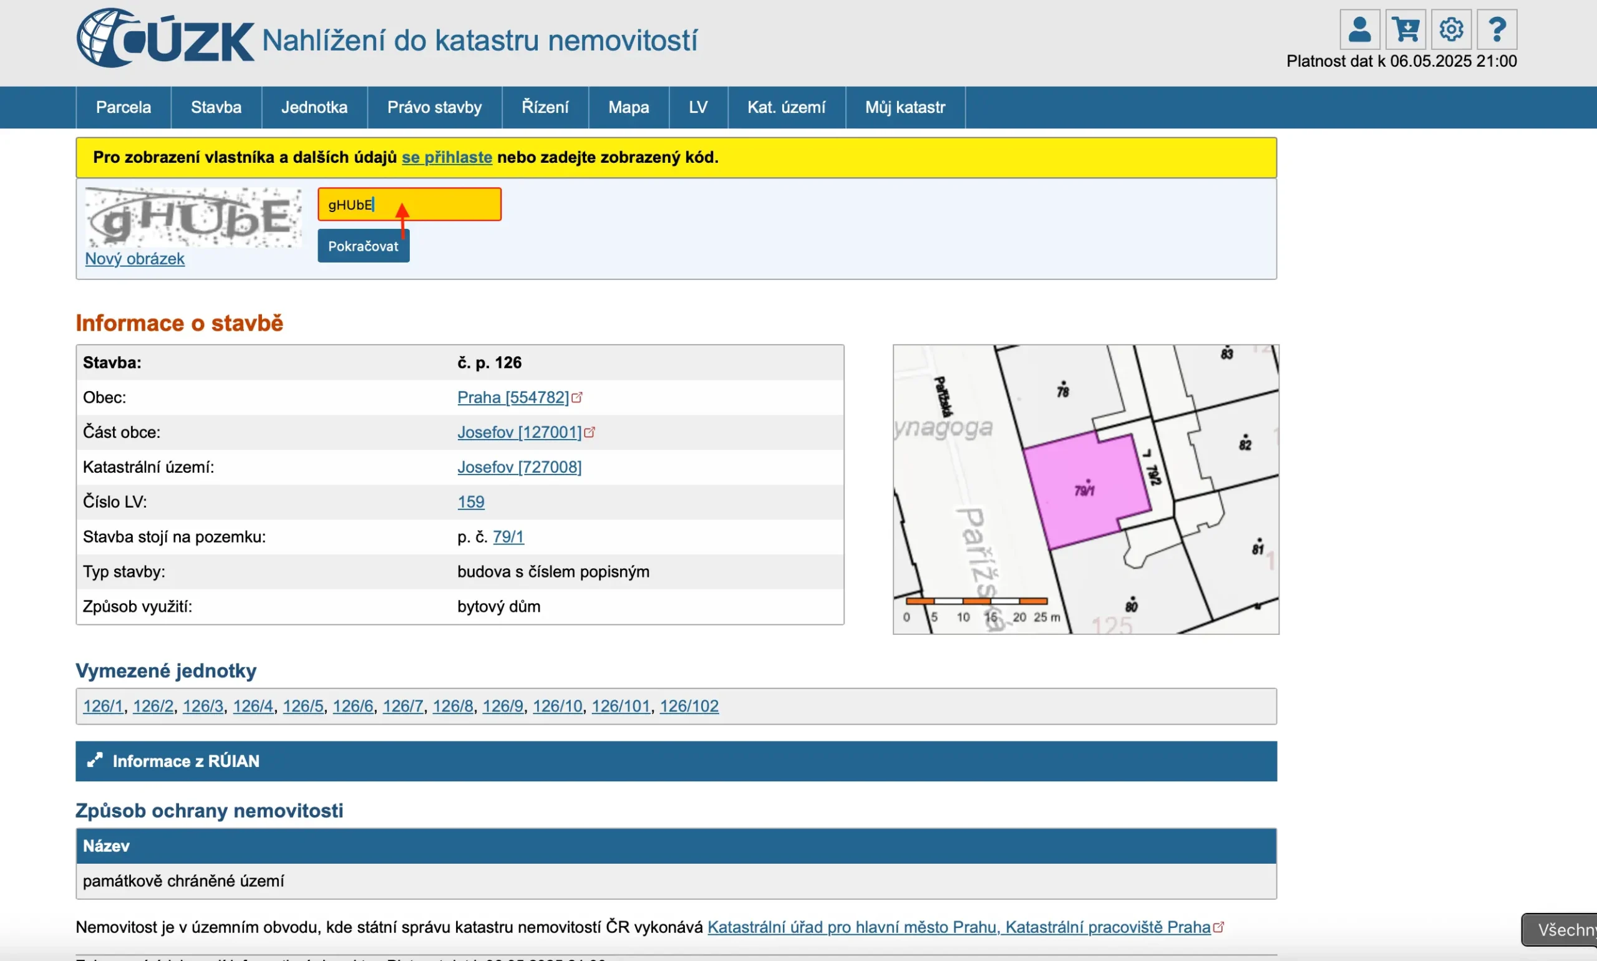Open unit 126/101 link
The width and height of the screenshot is (1597, 961).
pos(621,706)
